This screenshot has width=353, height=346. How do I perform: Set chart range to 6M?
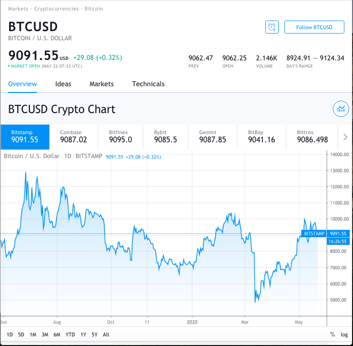57,334
